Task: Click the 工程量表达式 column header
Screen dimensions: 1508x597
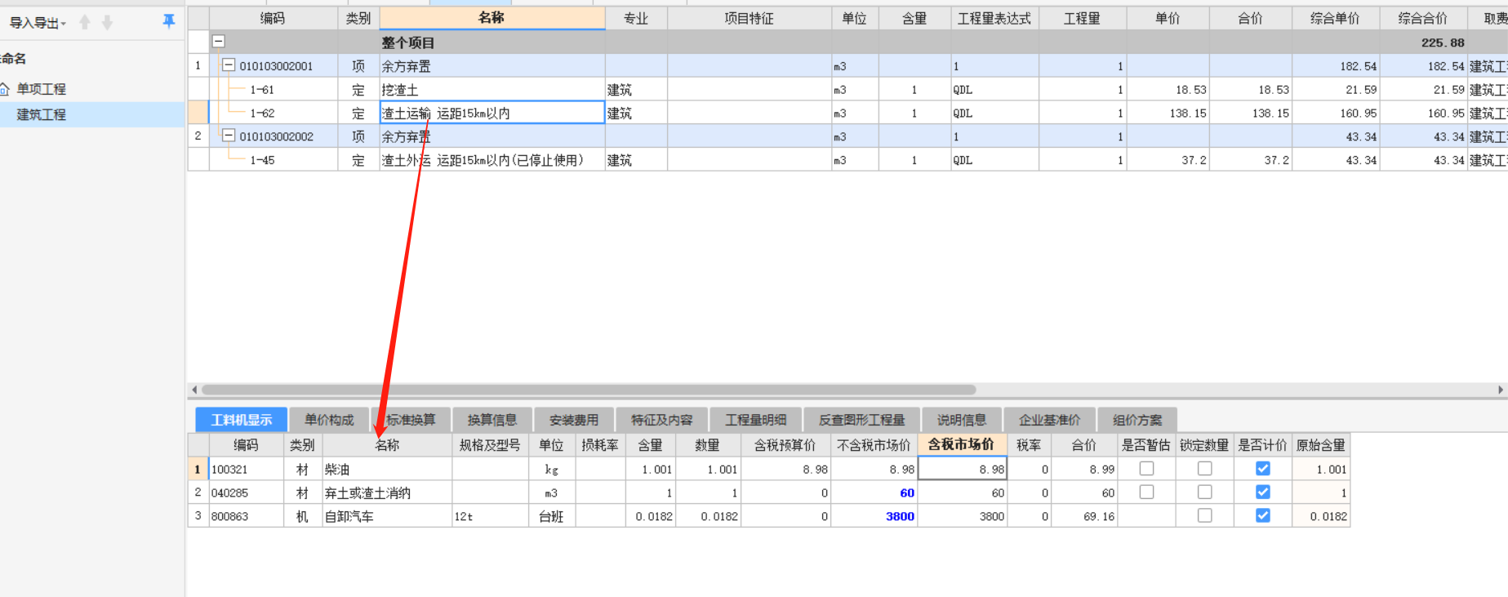Action: (x=994, y=18)
